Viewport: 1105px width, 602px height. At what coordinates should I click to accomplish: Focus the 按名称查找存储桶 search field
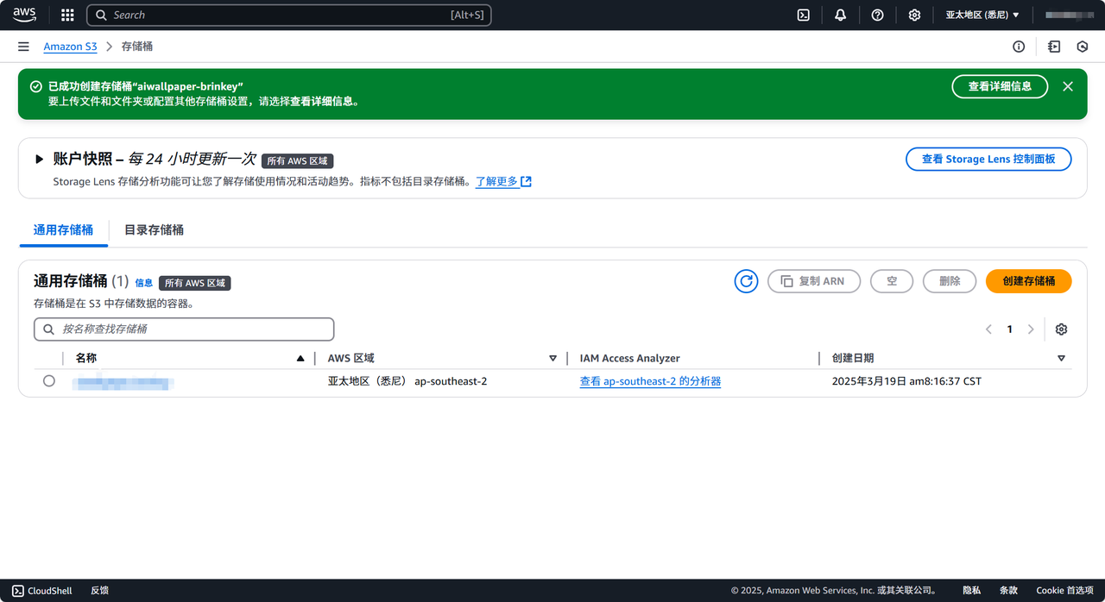pyautogui.click(x=184, y=329)
